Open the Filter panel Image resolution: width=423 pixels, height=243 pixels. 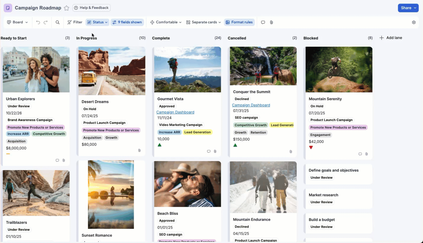click(x=75, y=22)
